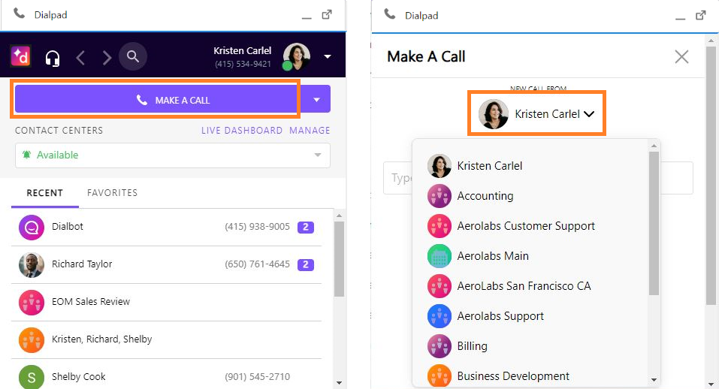Viewport: 719px width, 389px height.
Task: Click Kristen Carlel's profile avatar in header
Action: click(296, 56)
